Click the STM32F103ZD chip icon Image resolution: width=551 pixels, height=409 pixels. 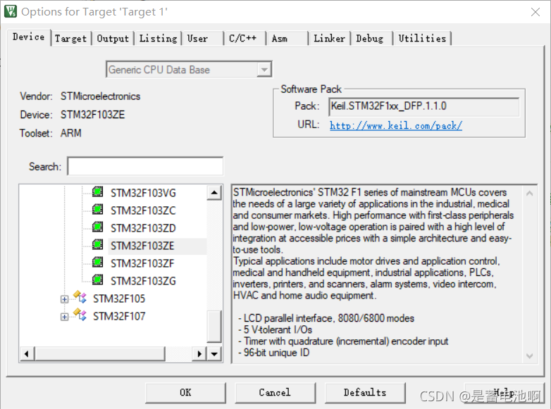coord(98,227)
